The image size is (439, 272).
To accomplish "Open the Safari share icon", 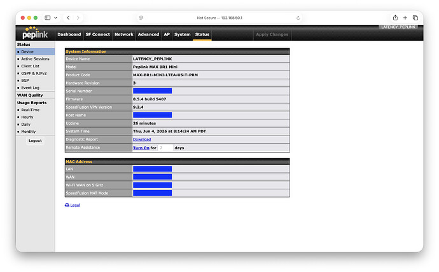I will (x=395, y=18).
